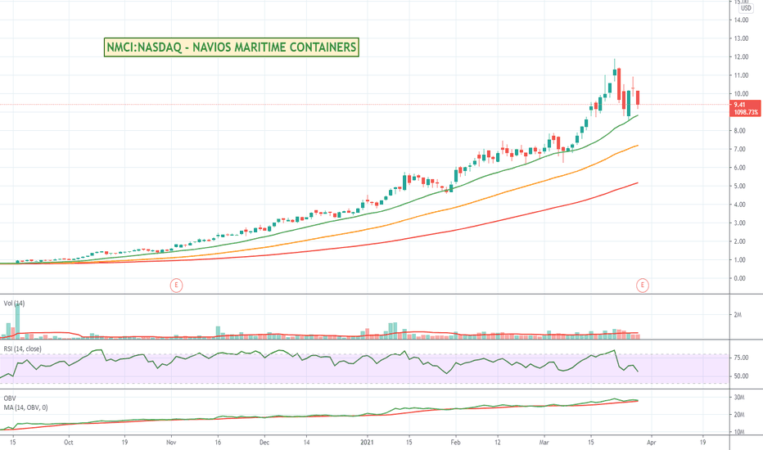Click the 20M OBV axis label
This screenshot has height=450, width=763.
[739, 415]
